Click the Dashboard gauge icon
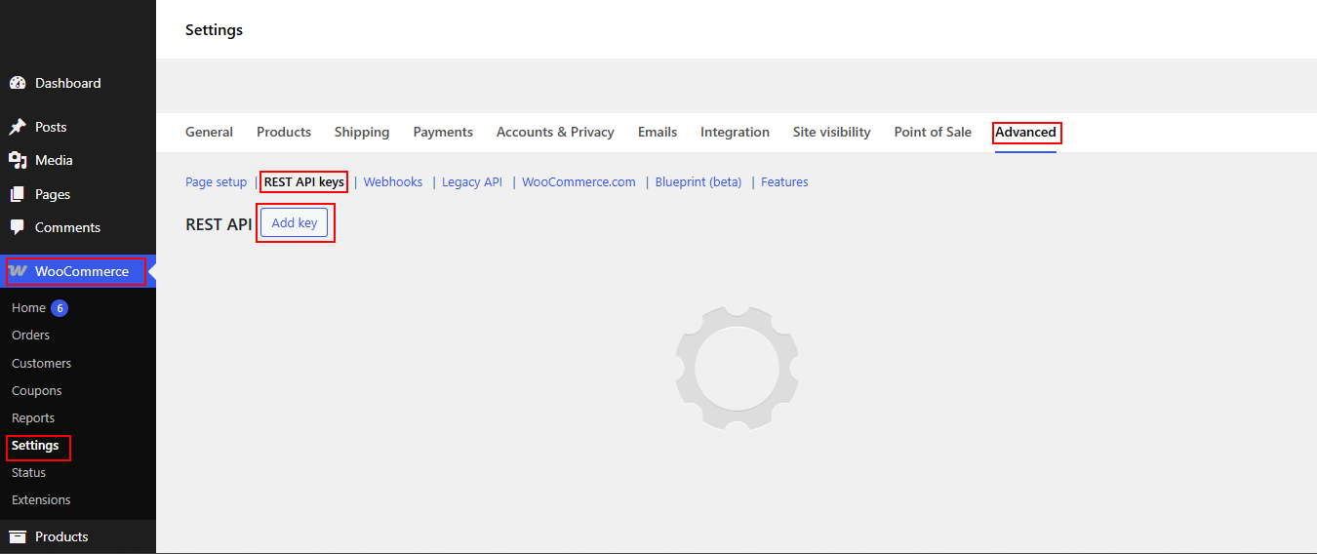This screenshot has width=1317, height=554. 18,83
